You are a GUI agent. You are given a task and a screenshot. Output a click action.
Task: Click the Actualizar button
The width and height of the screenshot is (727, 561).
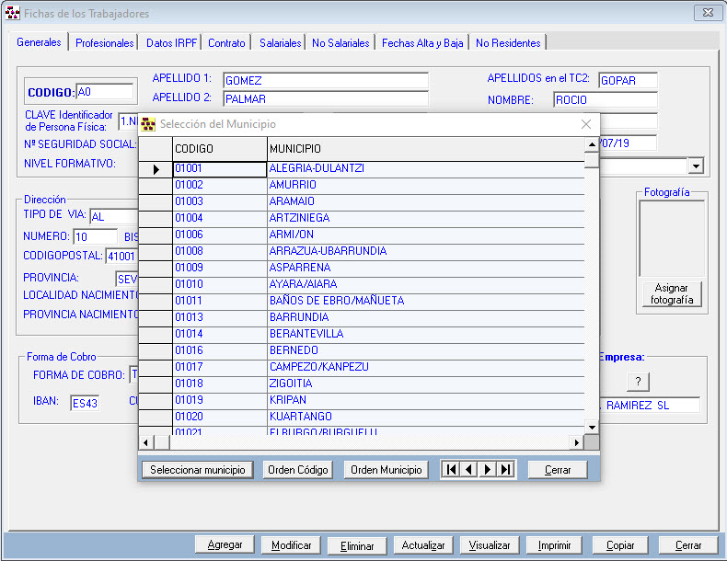point(422,545)
